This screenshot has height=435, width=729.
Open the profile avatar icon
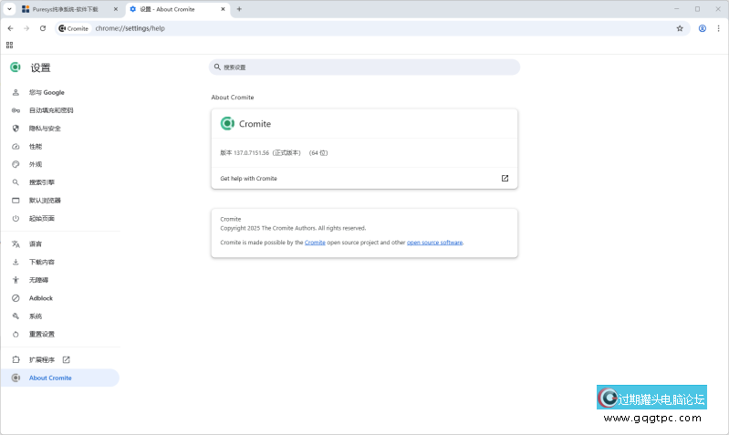(x=703, y=28)
